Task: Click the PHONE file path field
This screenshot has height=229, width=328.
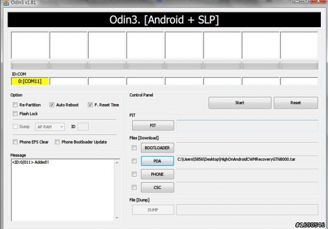Action: (247, 174)
